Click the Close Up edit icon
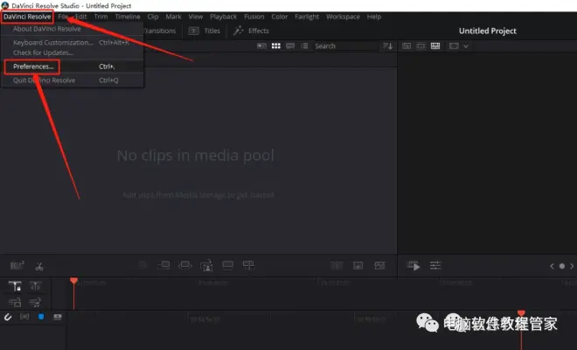This screenshot has width=577, height=350. [x=228, y=265]
